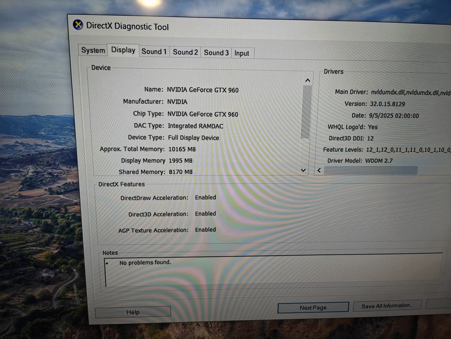Select Driver Model value 'WDDM 2.7'
Screen dimensions: 451x339
click(x=379, y=161)
